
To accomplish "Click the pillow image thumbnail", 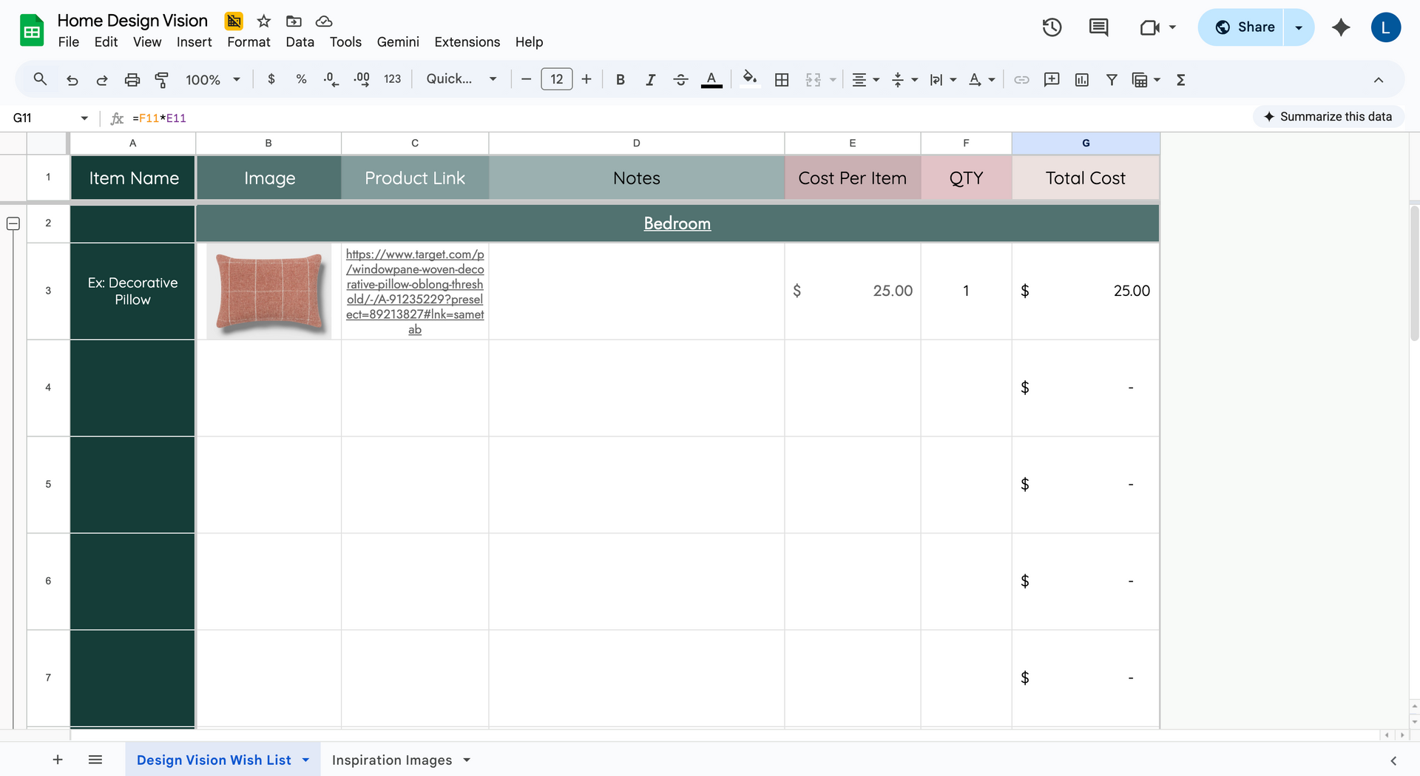I will tap(268, 290).
